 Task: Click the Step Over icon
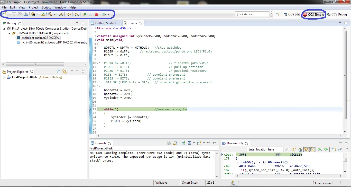[69, 14]
